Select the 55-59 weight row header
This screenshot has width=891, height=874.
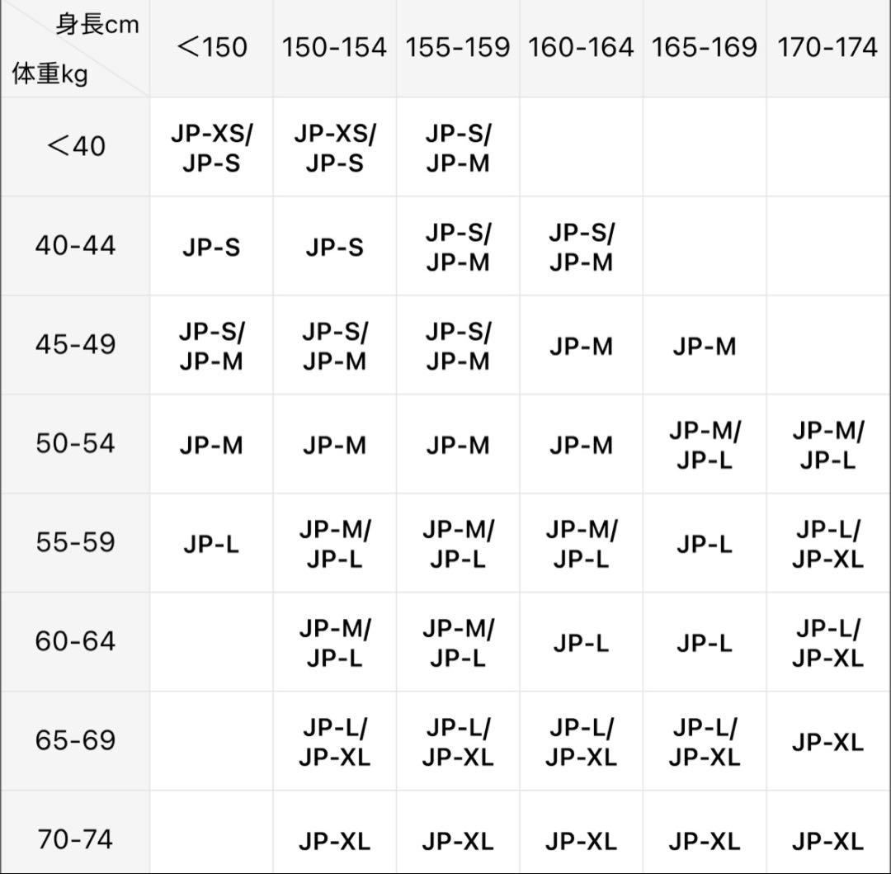pos(76,542)
